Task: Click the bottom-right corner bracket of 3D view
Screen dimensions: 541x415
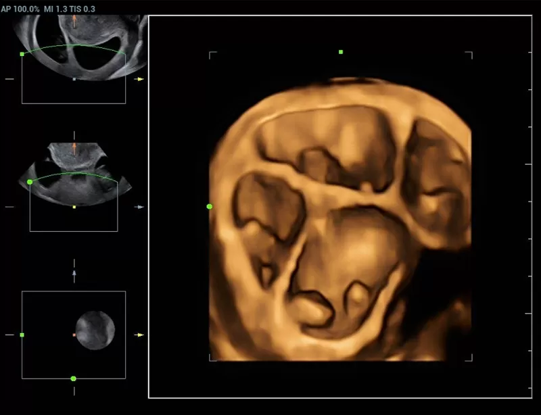Action: (469, 358)
